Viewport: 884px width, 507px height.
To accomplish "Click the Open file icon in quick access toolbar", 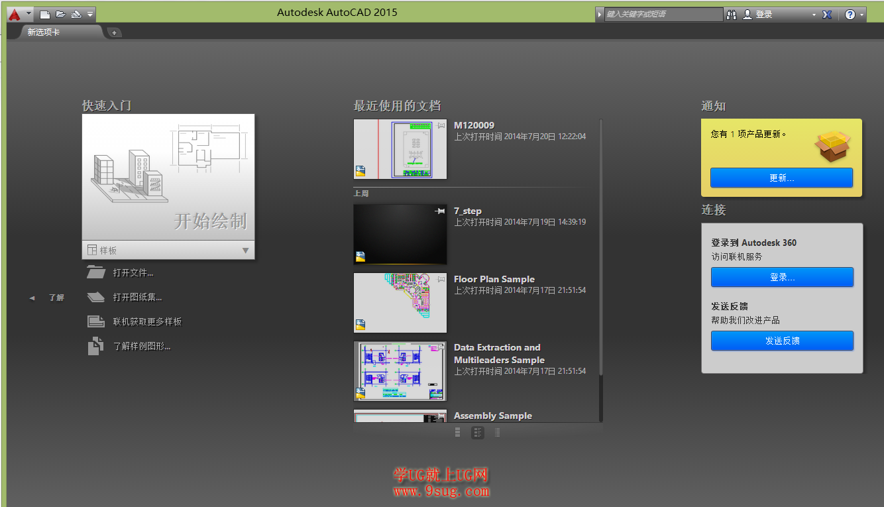I will pyautogui.click(x=60, y=14).
